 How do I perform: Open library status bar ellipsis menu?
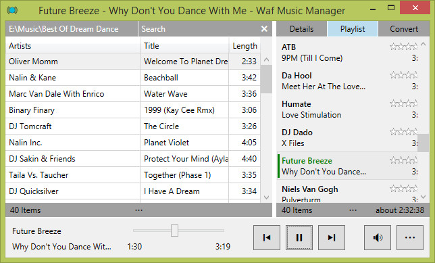(x=138, y=210)
